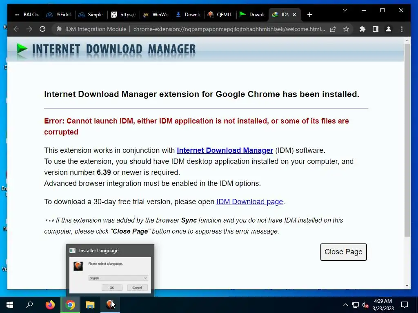The height and width of the screenshot is (313, 418).
Task: Switch to the JSFiddle browser tab
Action: (x=59, y=15)
